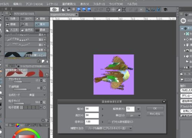Open sub tool detail wrench icon
Viewport: 192px width, 138px height.
pos(48,120)
